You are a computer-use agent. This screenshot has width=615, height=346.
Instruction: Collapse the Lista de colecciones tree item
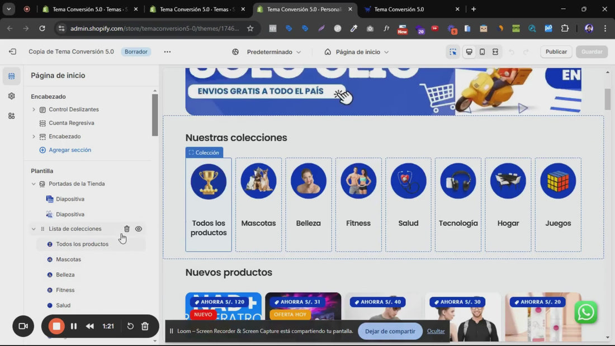[x=34, y=229]
